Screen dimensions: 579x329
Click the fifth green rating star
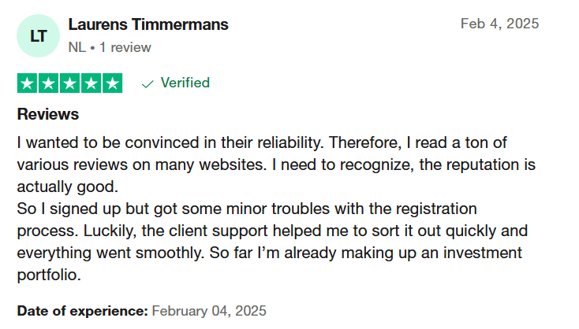(113, 83)
